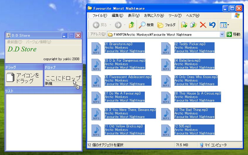Select file name 09 If You Were There, Beware.mp3
This screenshot has width=248, height=155.
(x=130, y=110)
